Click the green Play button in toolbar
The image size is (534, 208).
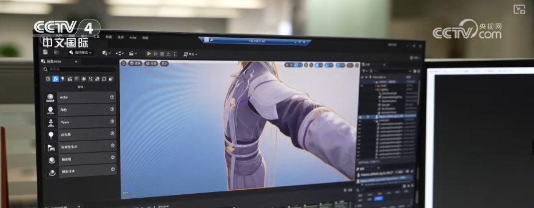point(149,54)
